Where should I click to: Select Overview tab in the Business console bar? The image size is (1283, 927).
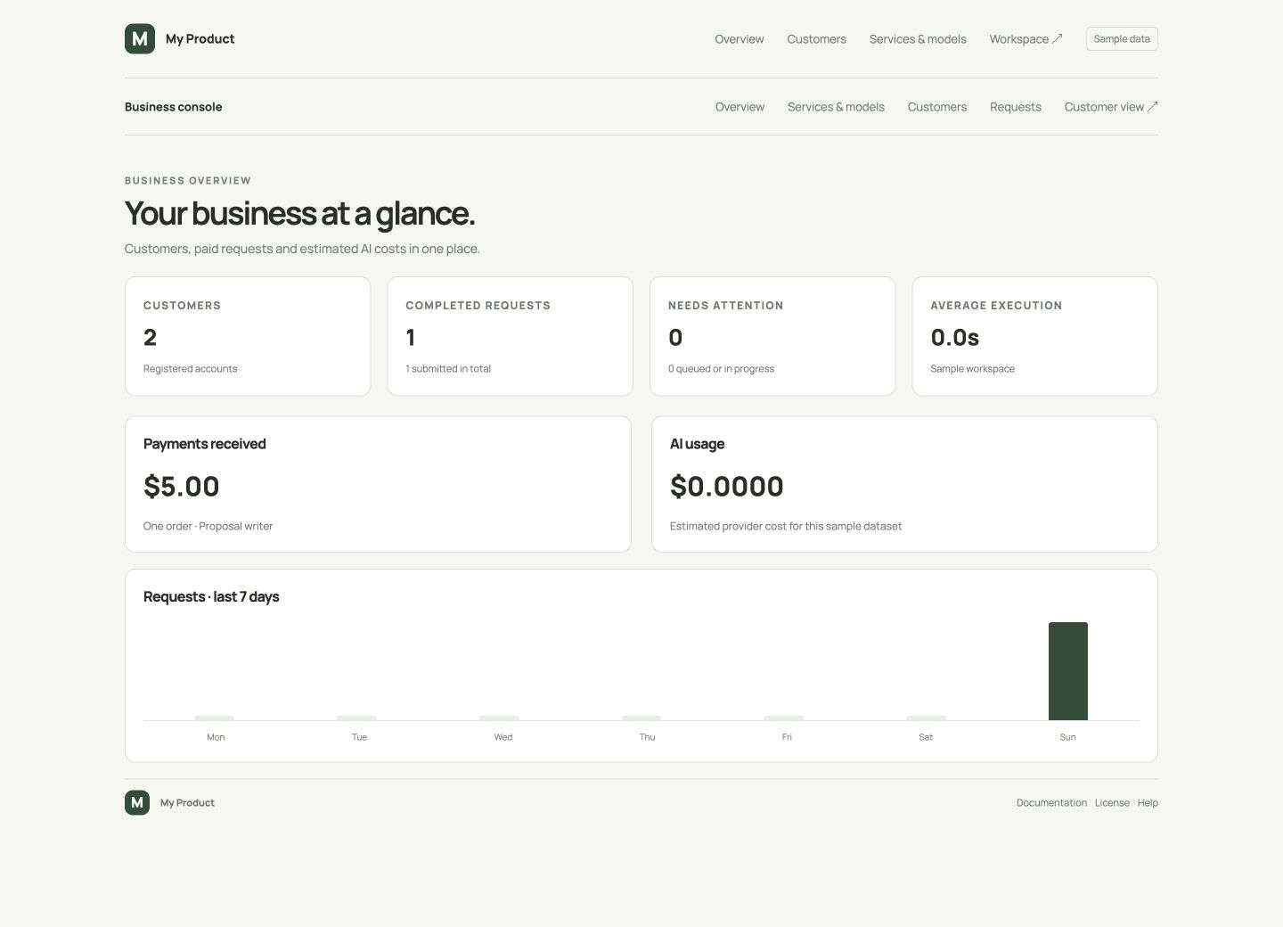pos(740,107)
